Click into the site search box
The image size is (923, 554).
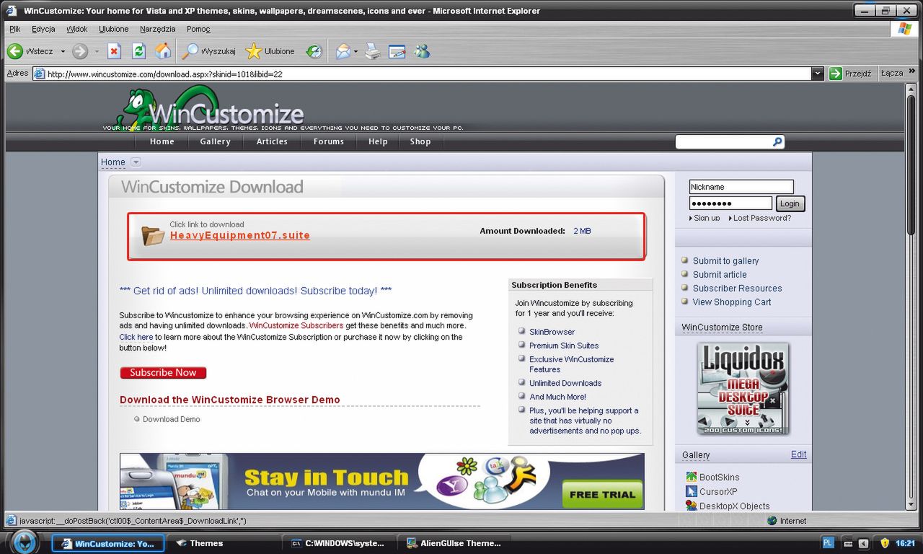coord(724,142)
